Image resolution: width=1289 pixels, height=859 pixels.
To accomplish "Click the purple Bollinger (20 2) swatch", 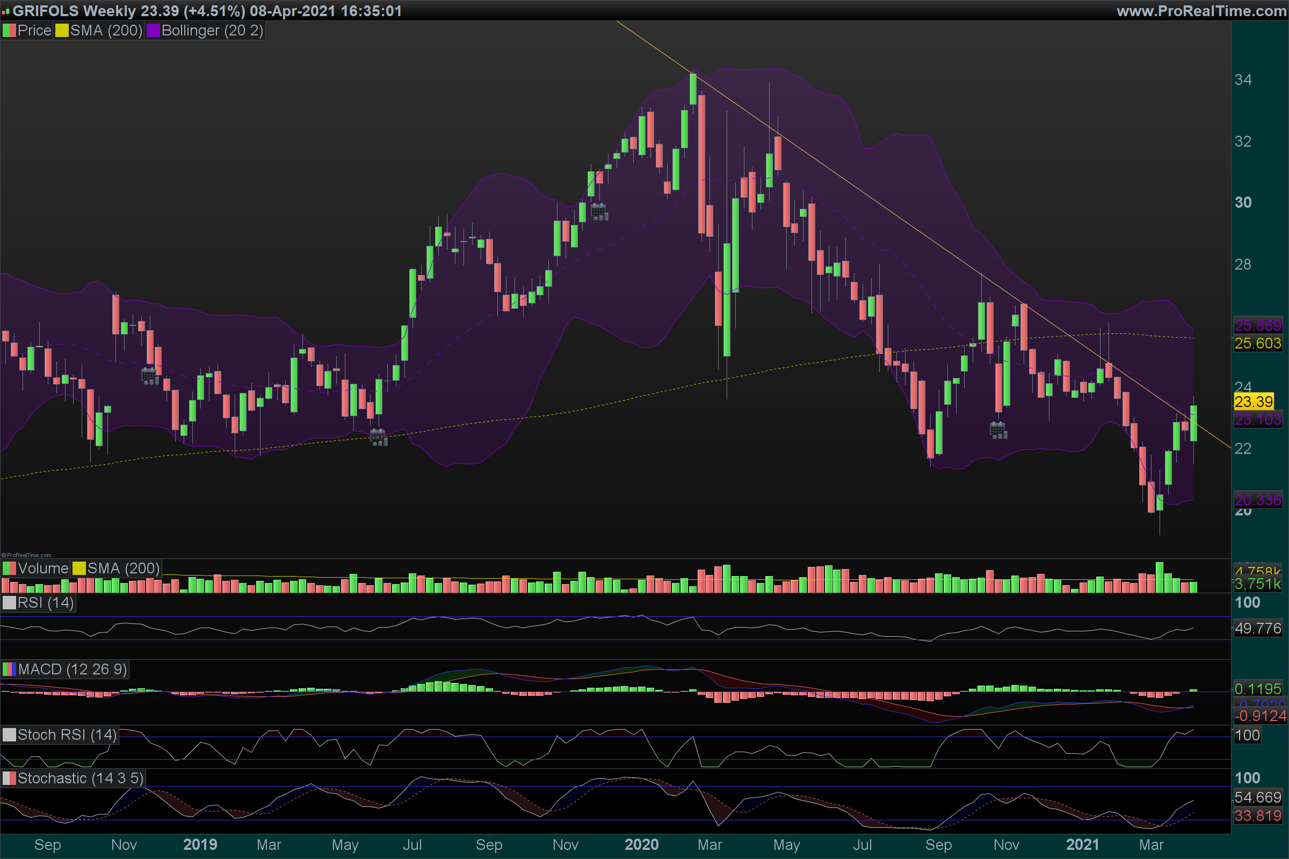I will point(153,31).
